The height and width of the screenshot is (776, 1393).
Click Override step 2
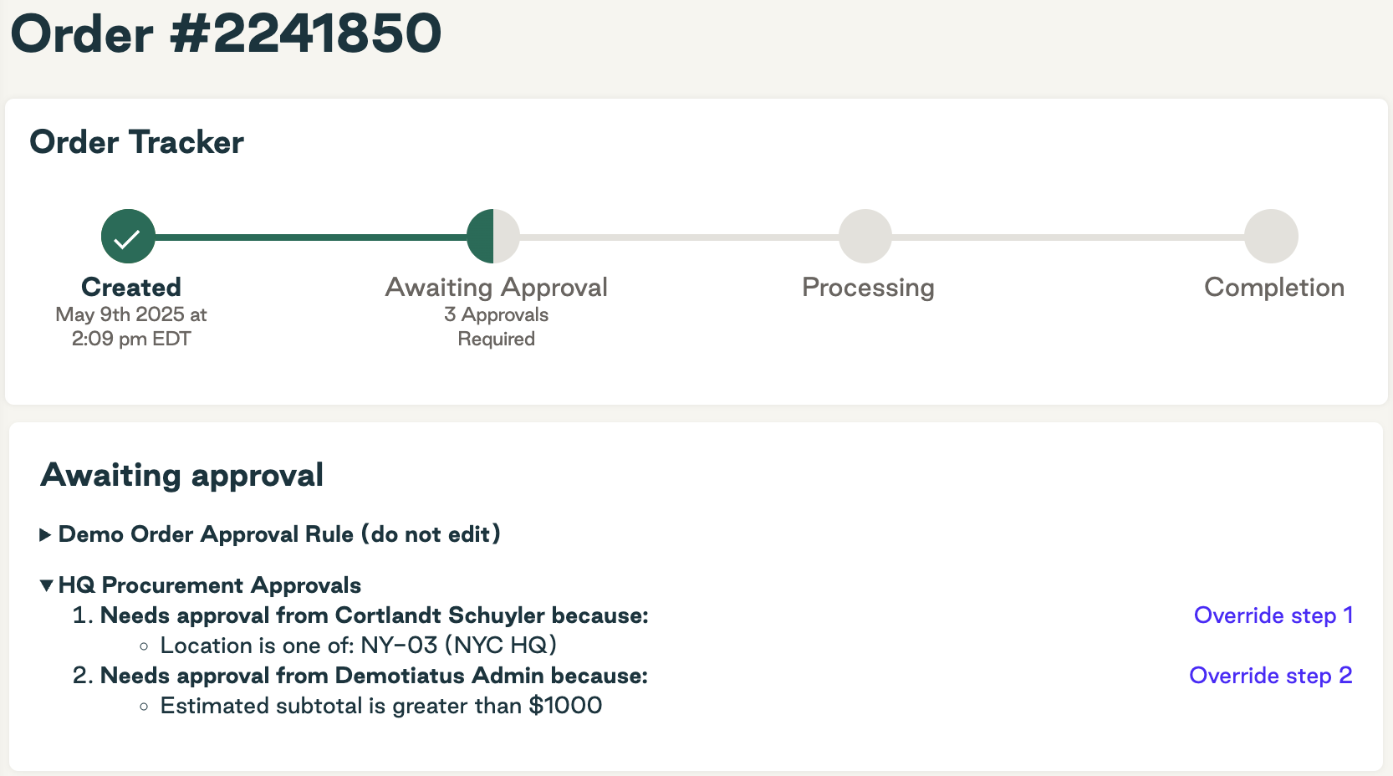tap(1270, 676)
